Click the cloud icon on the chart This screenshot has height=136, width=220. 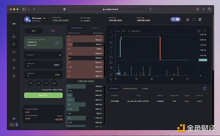point(119,74)
